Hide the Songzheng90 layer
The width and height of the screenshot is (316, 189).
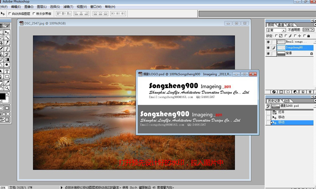point(268,48)
